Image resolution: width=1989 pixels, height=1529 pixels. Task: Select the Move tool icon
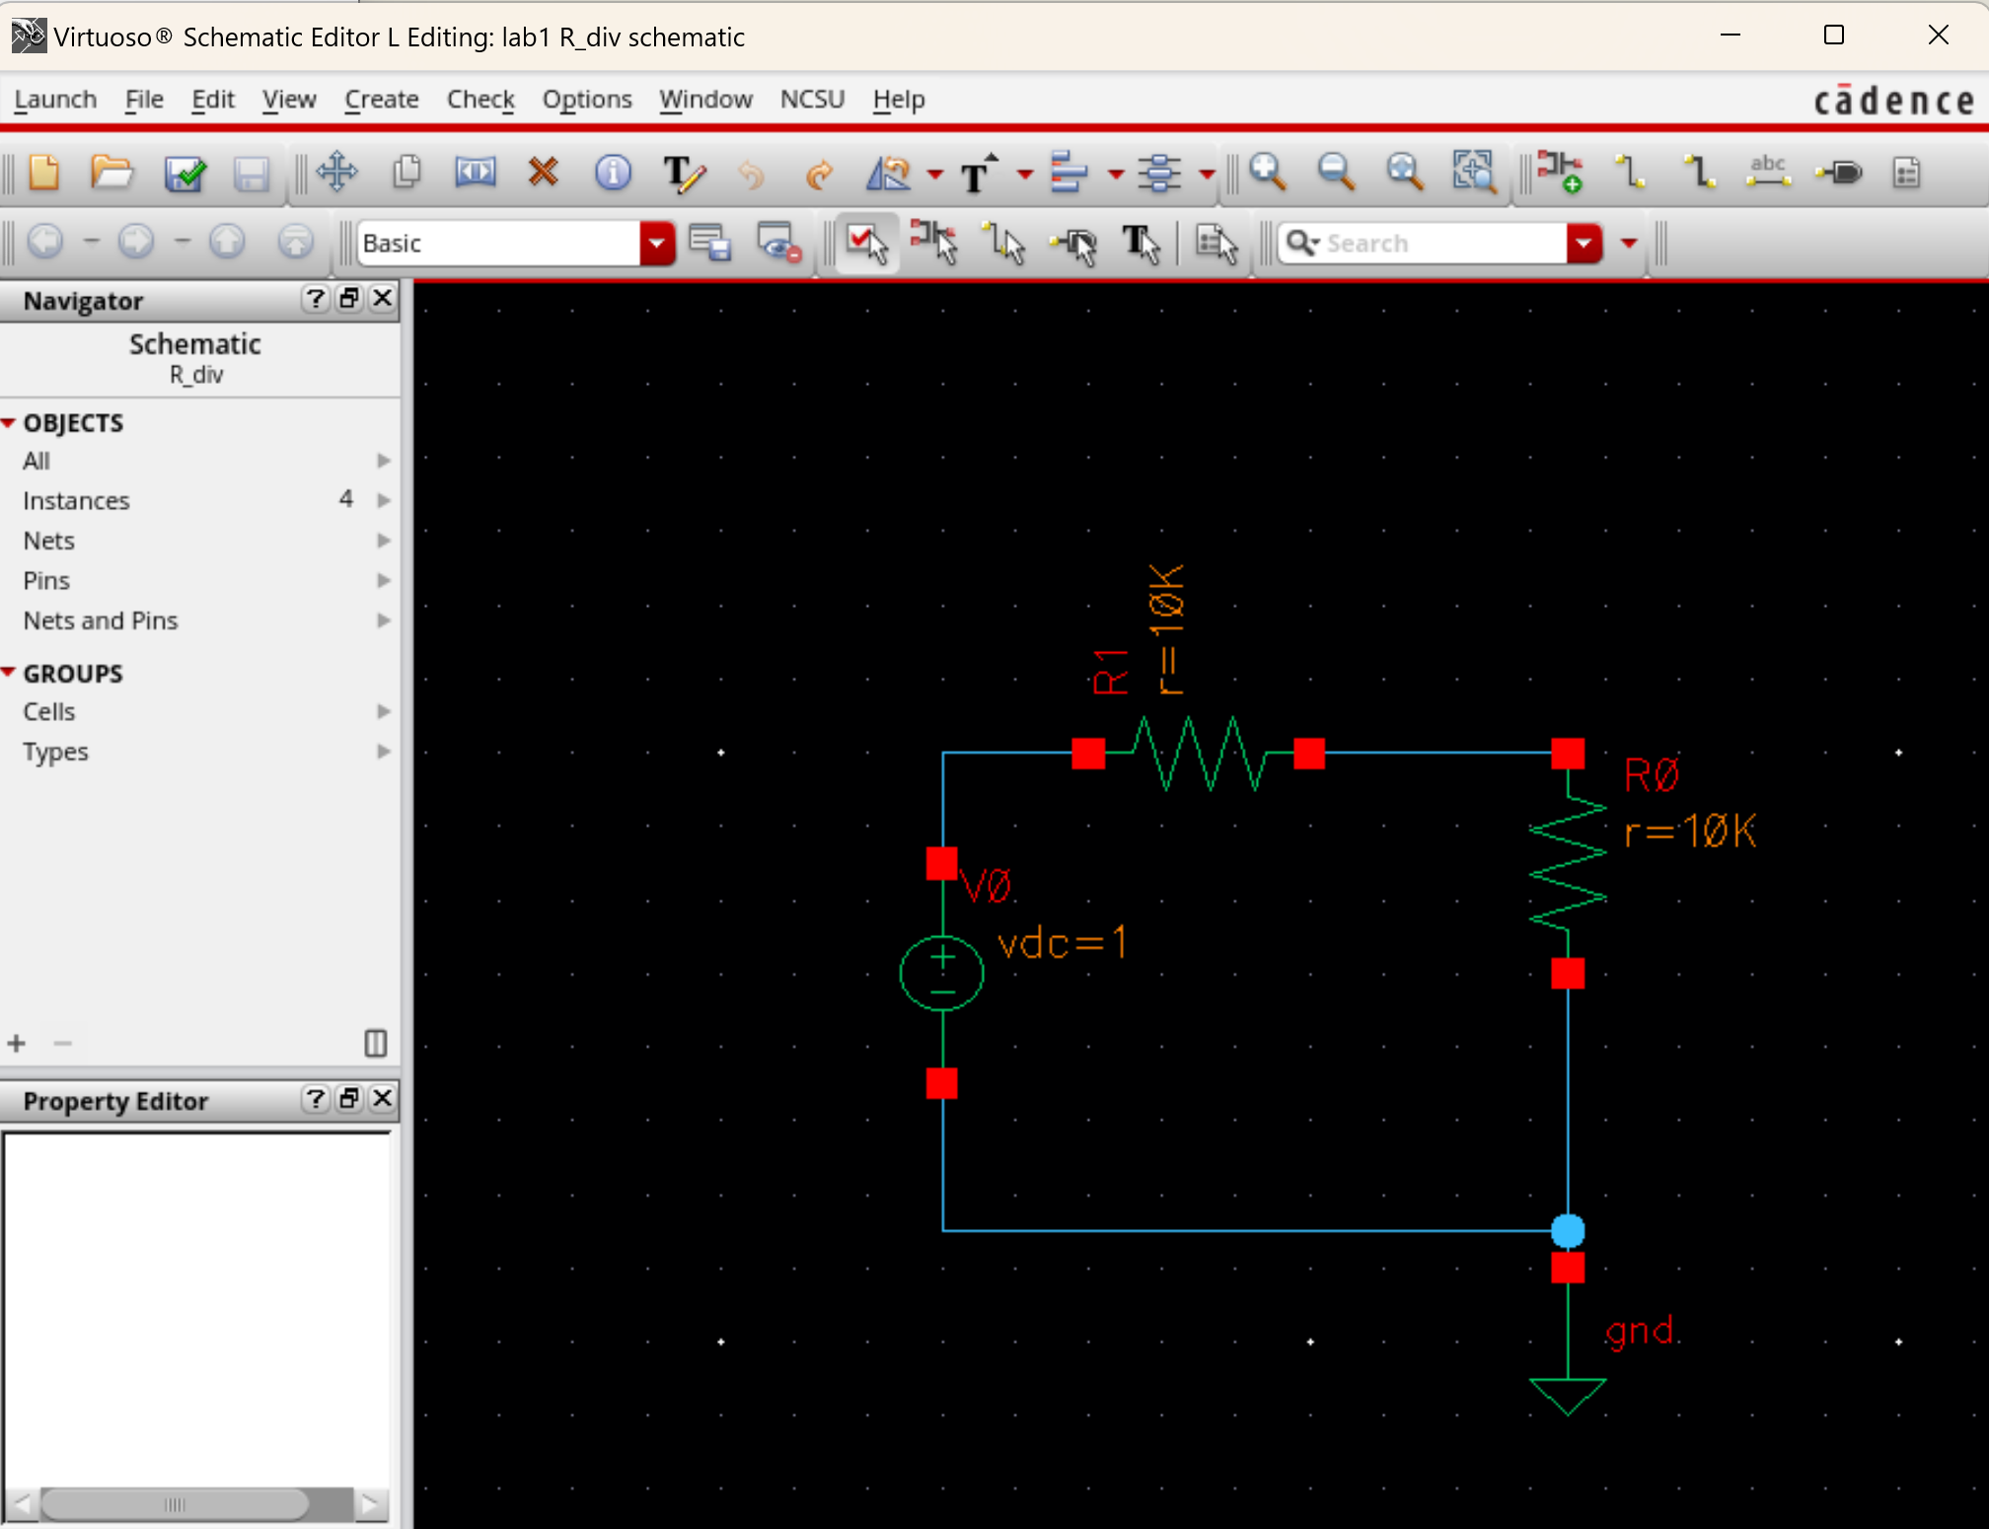tap(337, 173)
